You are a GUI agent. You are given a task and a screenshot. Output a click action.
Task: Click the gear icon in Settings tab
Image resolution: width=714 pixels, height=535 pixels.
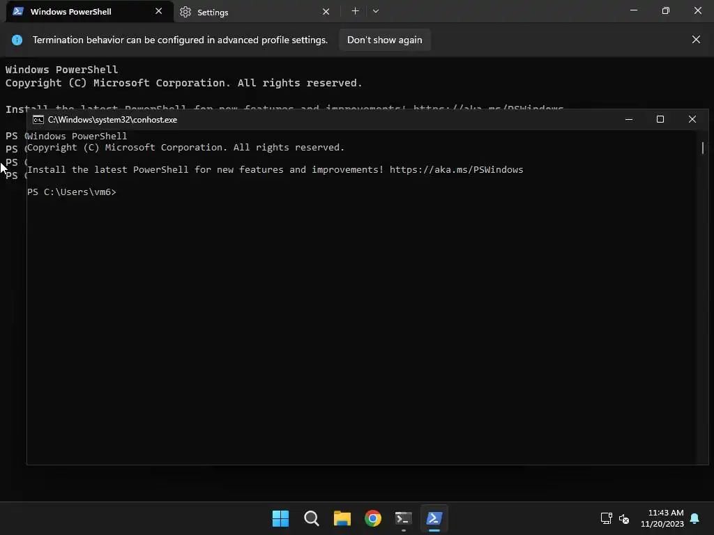click(185, 12)
